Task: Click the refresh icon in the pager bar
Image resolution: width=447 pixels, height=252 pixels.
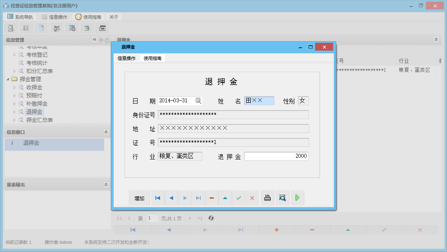Action: [x=211, y=218]
